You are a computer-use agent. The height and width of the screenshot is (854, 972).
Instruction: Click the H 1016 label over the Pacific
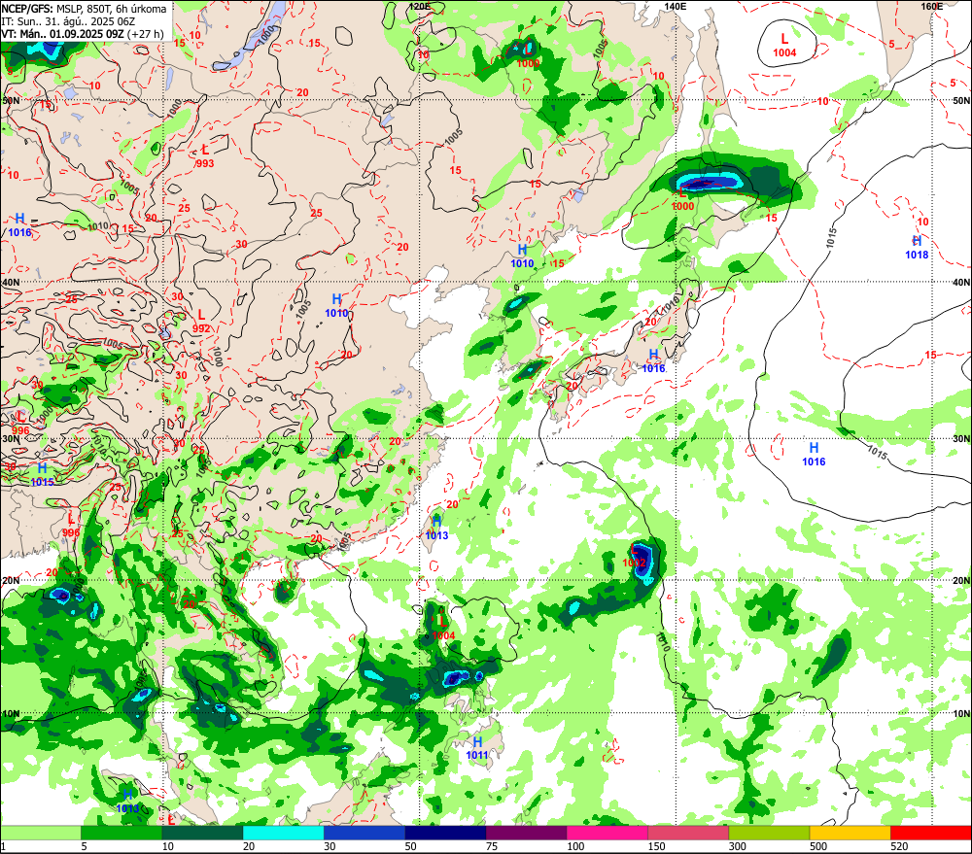[x=814, y=455]
